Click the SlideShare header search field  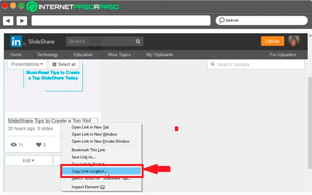(105, 41)
